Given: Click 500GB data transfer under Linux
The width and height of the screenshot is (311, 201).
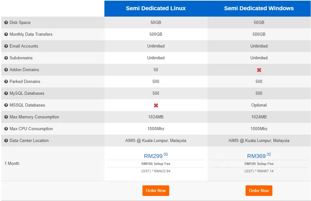Looking at the screenshot, I should click(156, 34).
